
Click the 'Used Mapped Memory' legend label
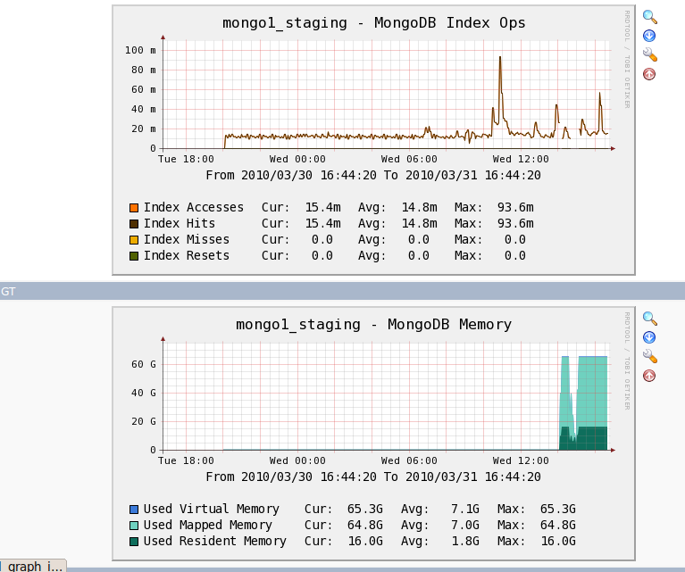(x=208, y=525)
